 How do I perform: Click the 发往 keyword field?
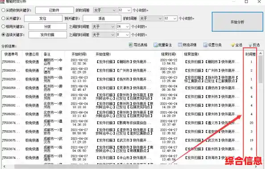pyautogui.click(x=43, y=18)
